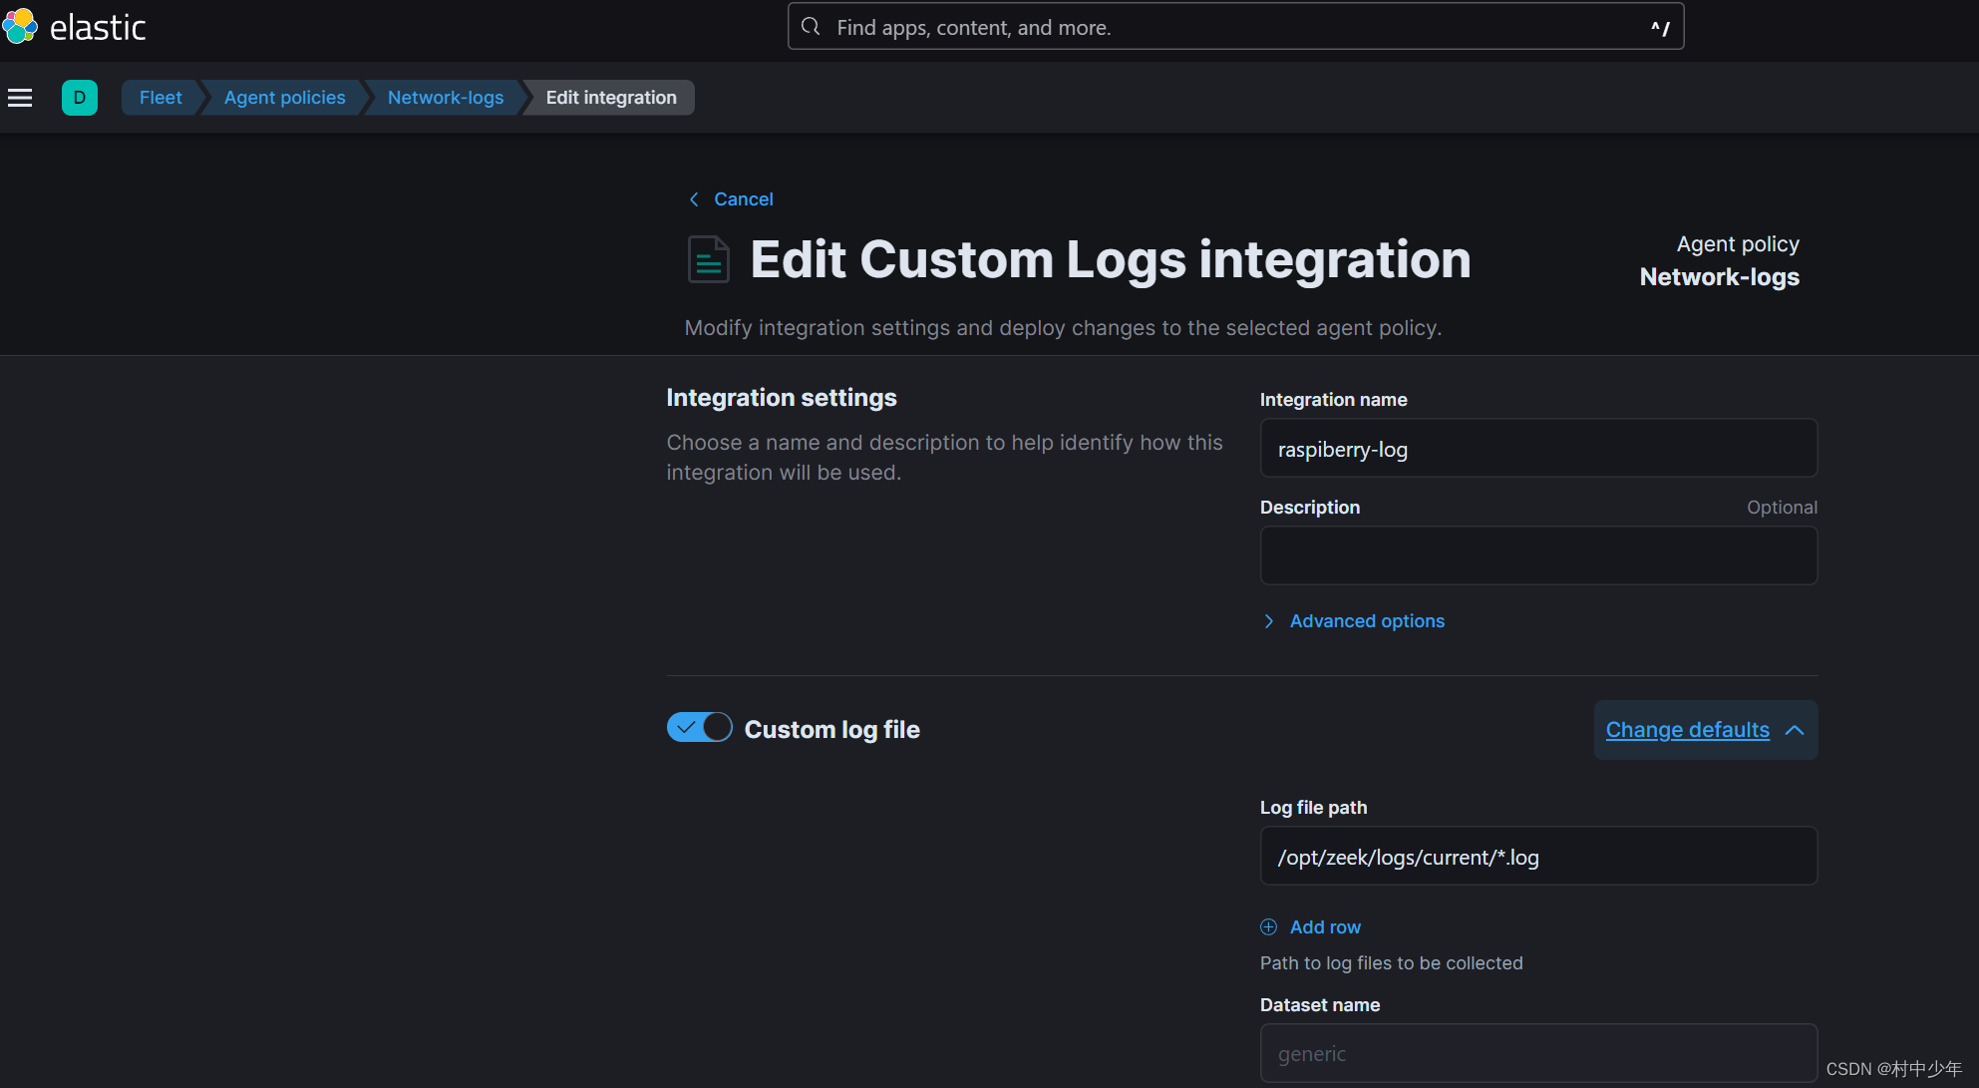Toggle the Custom log file switch
This screenshot has width=1979, height=1088.
(x=699, y=728)
